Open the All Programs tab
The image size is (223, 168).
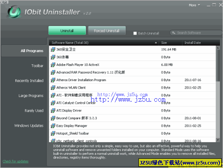pos(24,51)
